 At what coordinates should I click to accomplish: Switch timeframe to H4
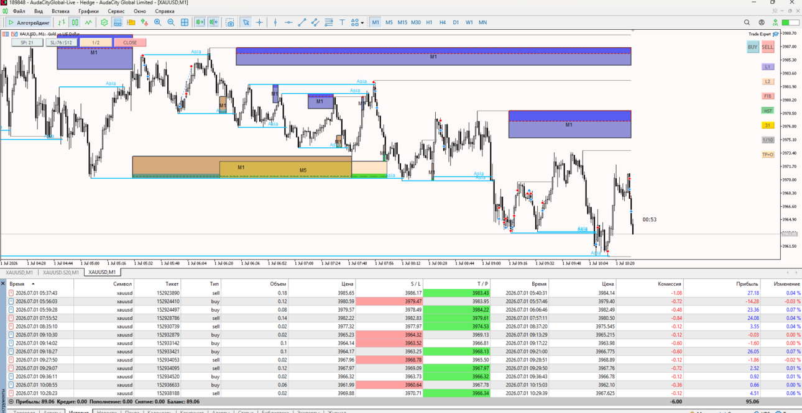(443, 22)
